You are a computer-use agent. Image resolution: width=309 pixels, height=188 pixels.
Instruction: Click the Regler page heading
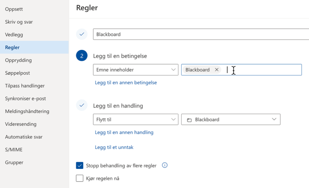pyautogui.click(x=87, y=8)
